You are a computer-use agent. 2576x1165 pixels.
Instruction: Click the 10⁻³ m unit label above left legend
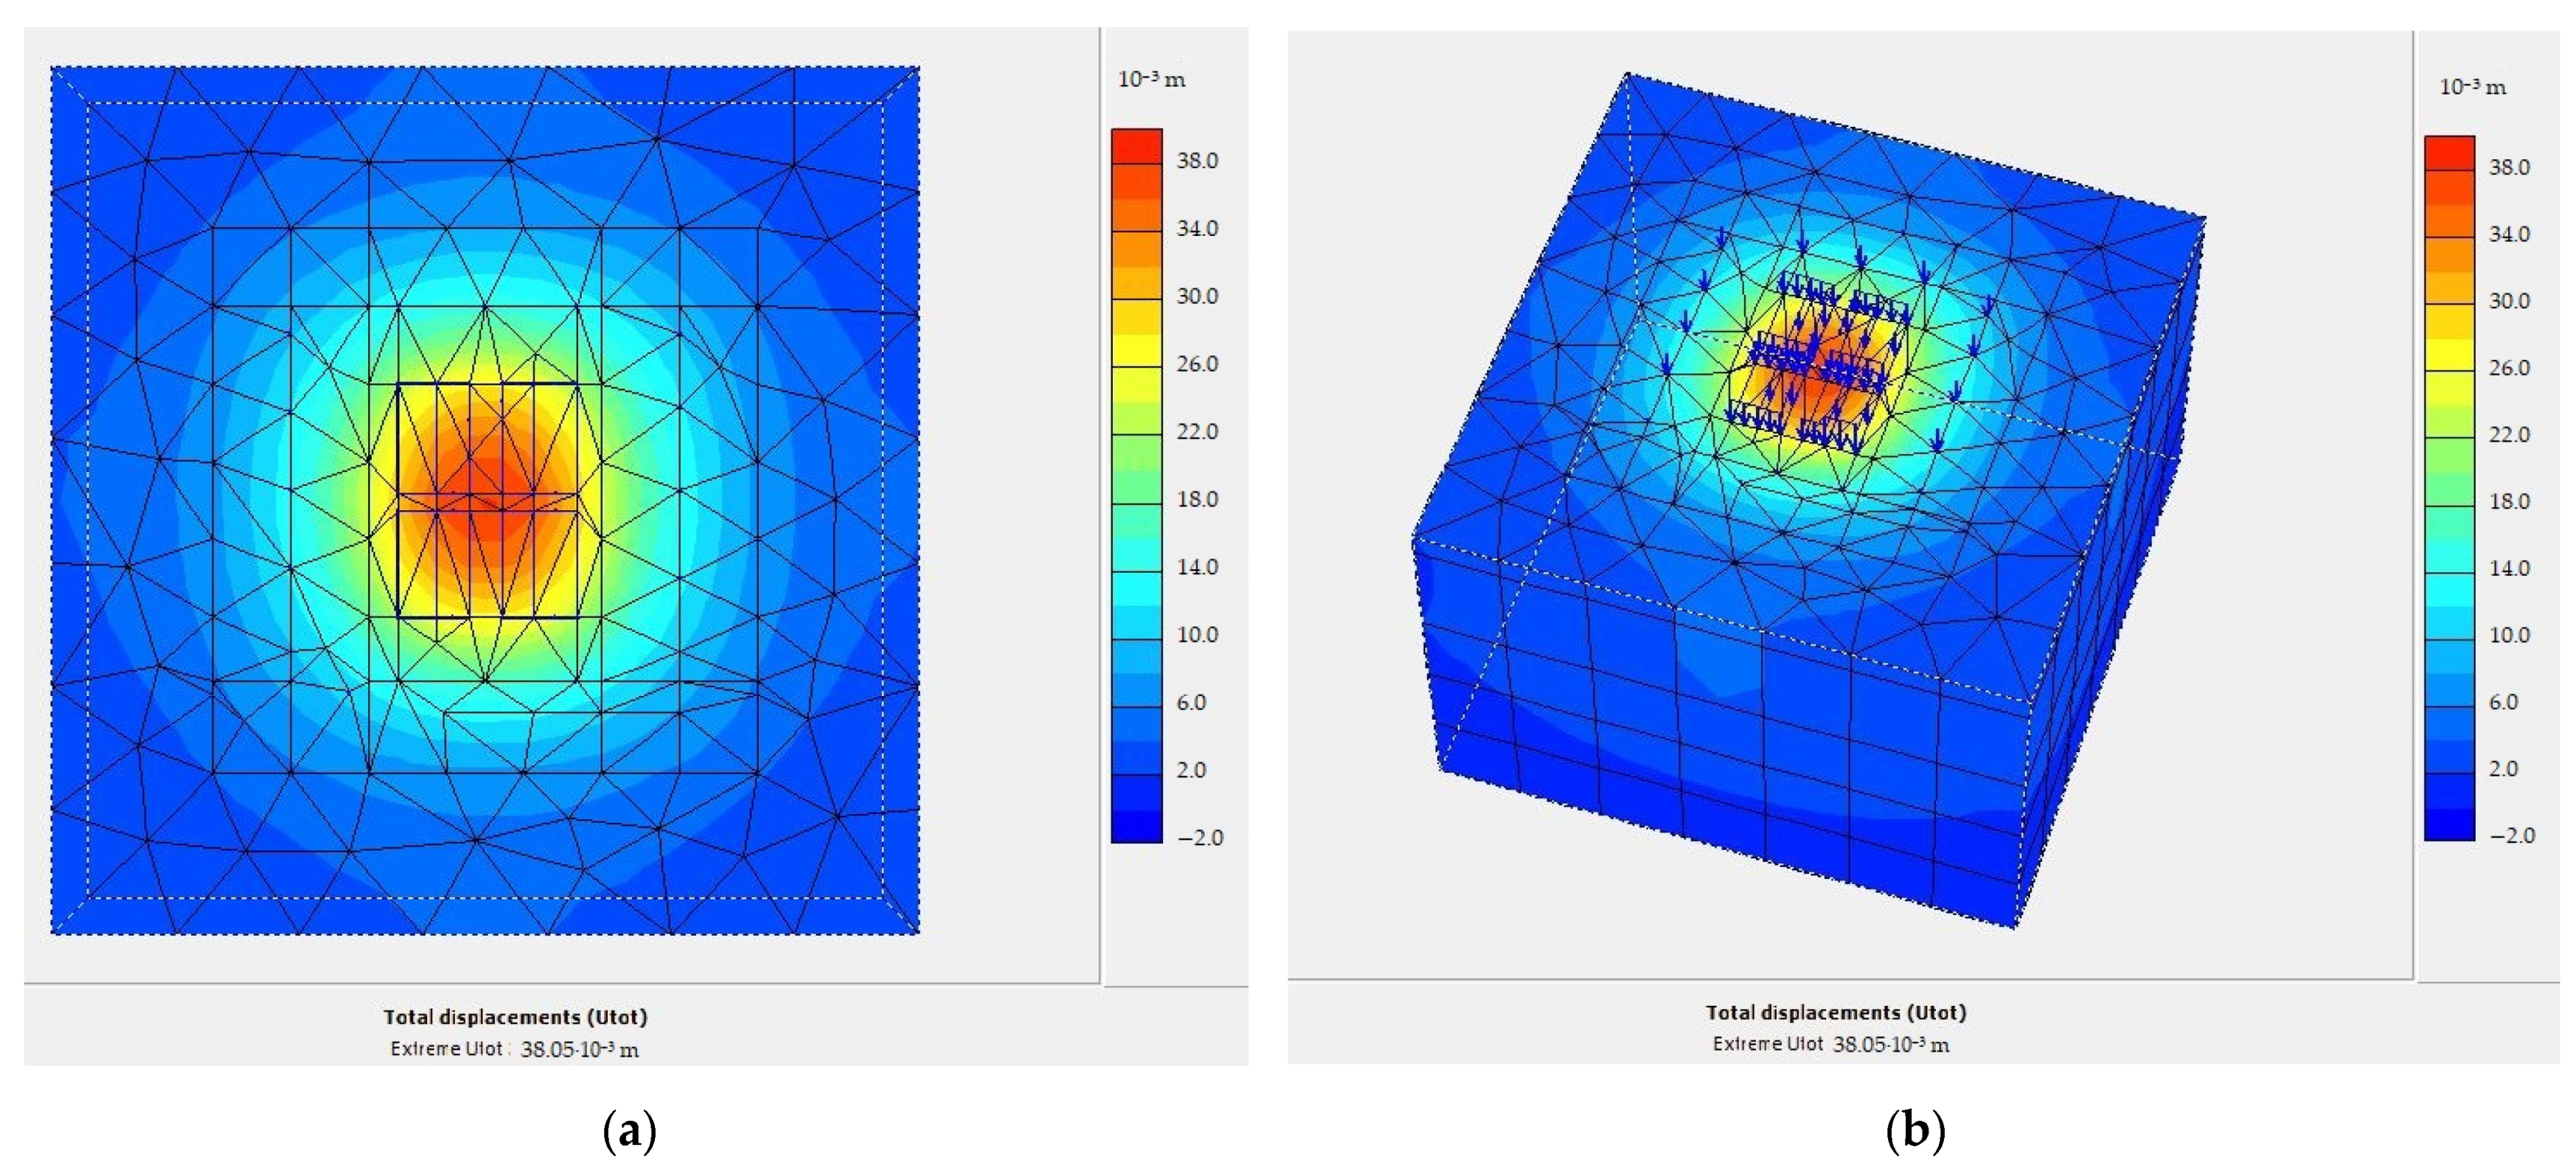[x=1151, y=79]
